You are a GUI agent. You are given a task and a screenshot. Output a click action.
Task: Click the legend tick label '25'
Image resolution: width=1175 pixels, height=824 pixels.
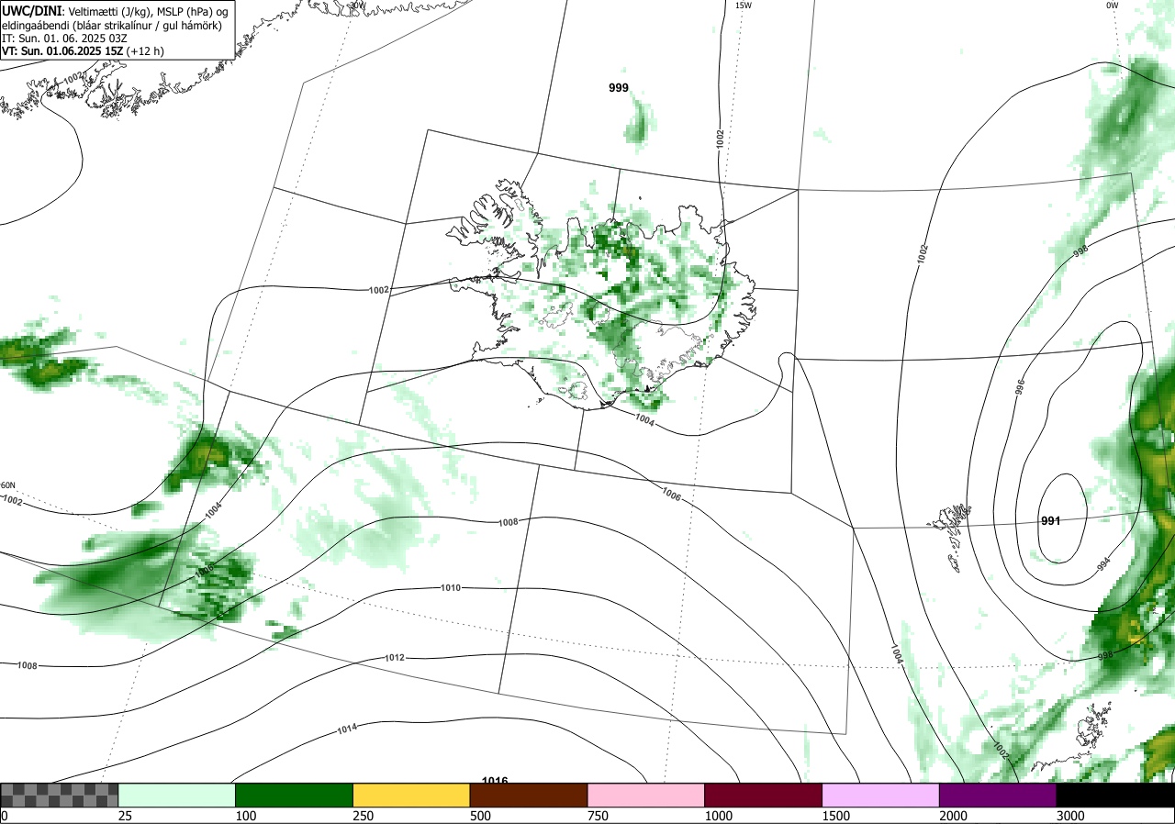(124, 816)
